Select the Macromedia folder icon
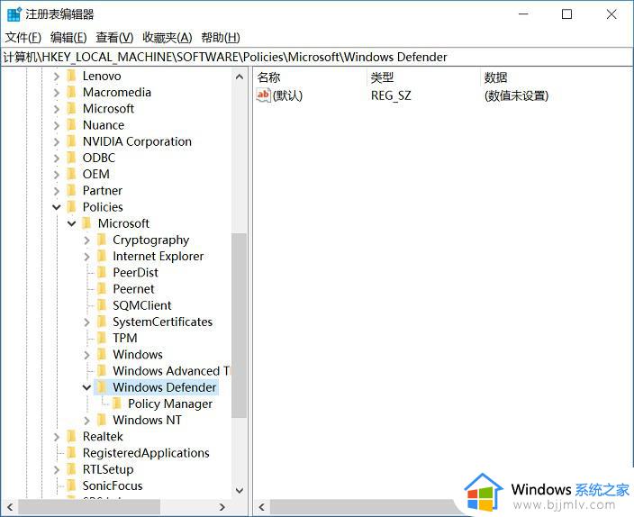634x517 pixels. (71, 92)
